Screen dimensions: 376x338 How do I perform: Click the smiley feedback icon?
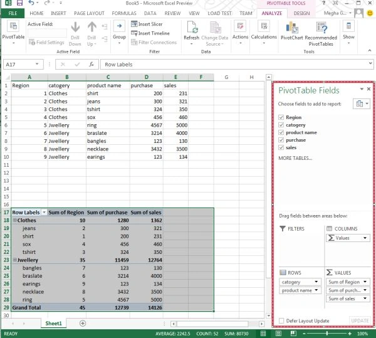(370, 13)
